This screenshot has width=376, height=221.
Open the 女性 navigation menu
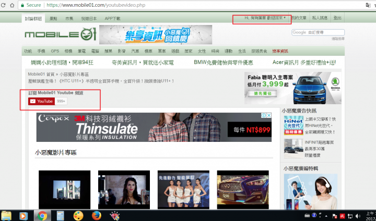click(x=202, y=51)
